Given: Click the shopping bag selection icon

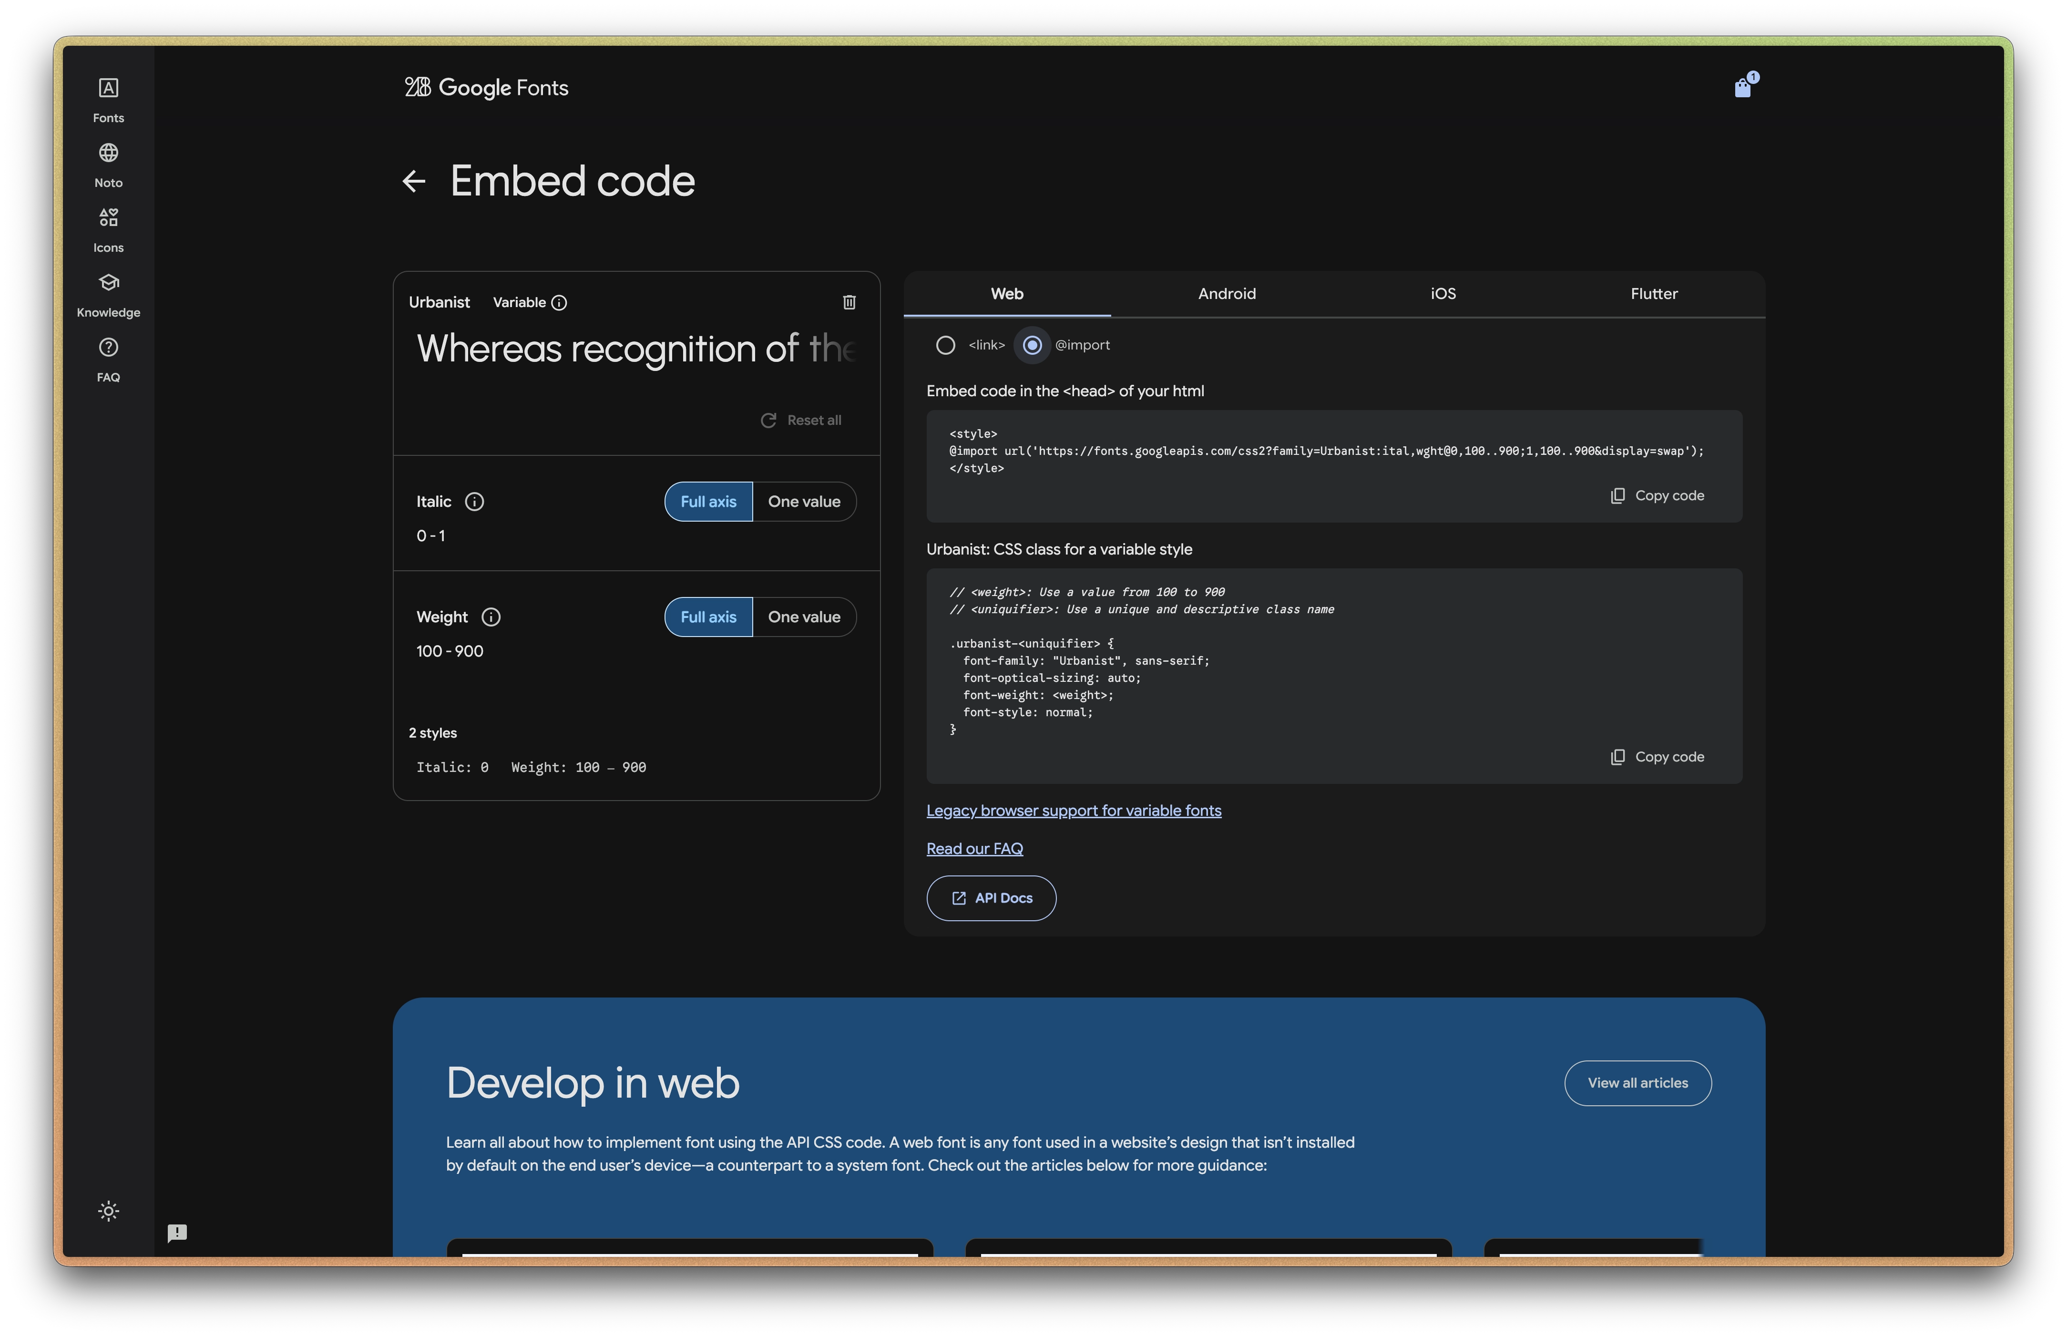Looking at the screenshot, I should click(1742, 88).
